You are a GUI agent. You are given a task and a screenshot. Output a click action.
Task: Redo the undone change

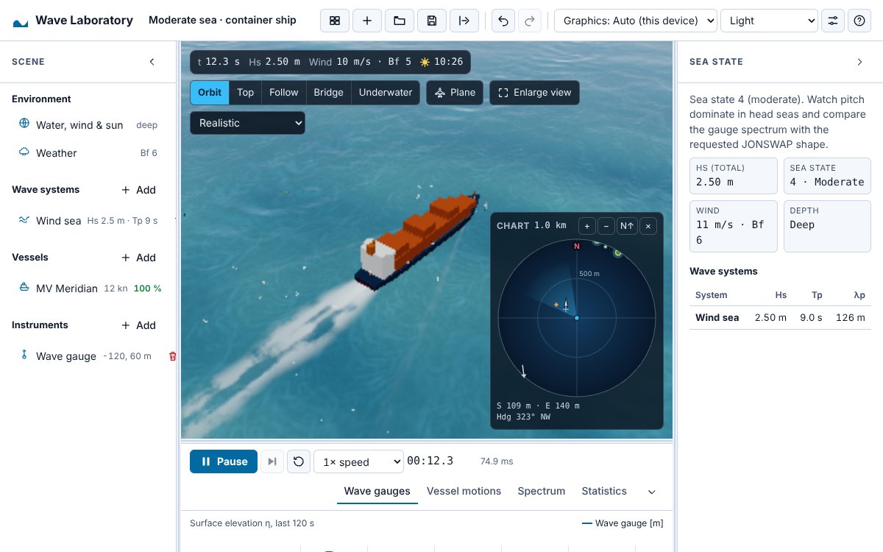pos(529,21)
